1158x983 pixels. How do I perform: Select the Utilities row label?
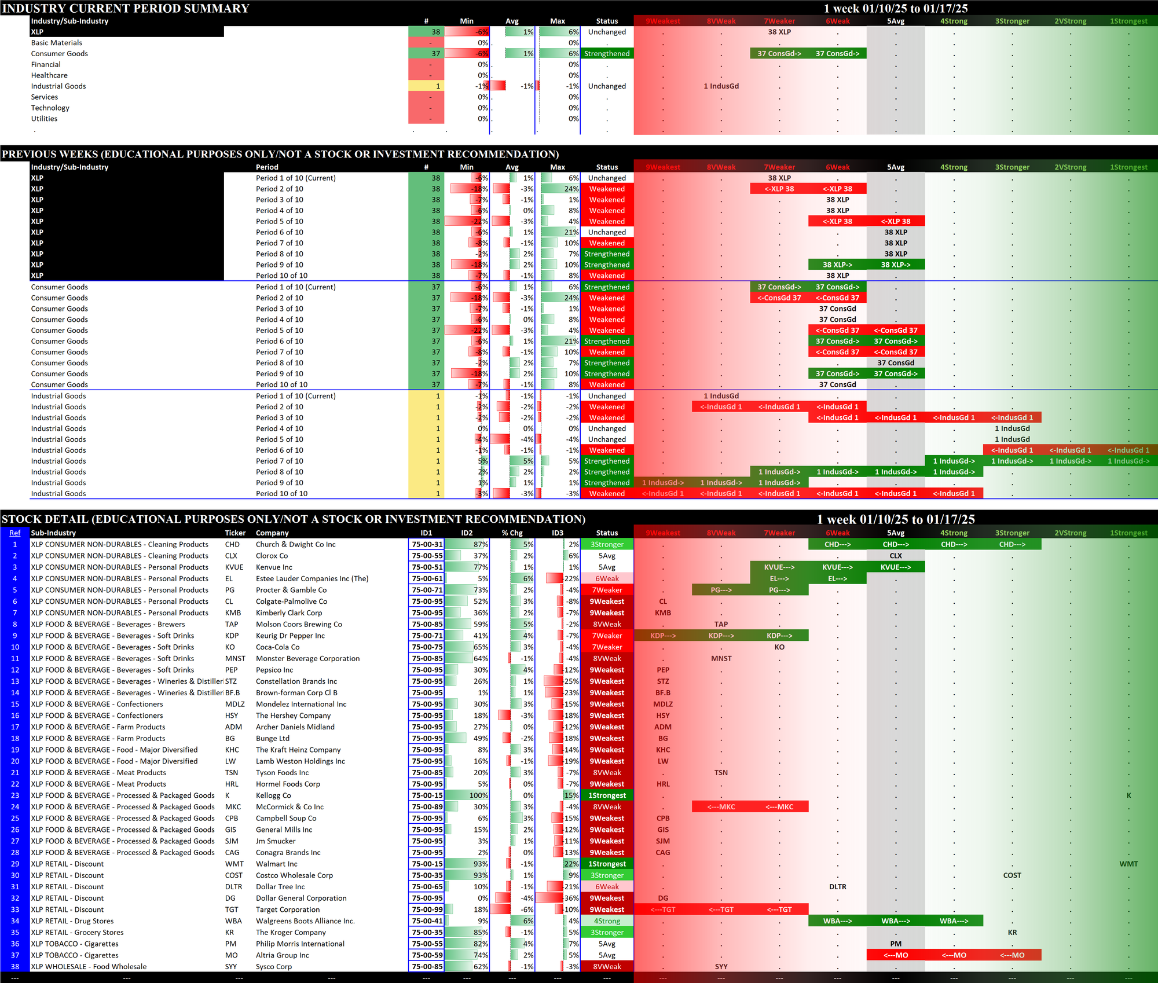[x=44, y=119]
